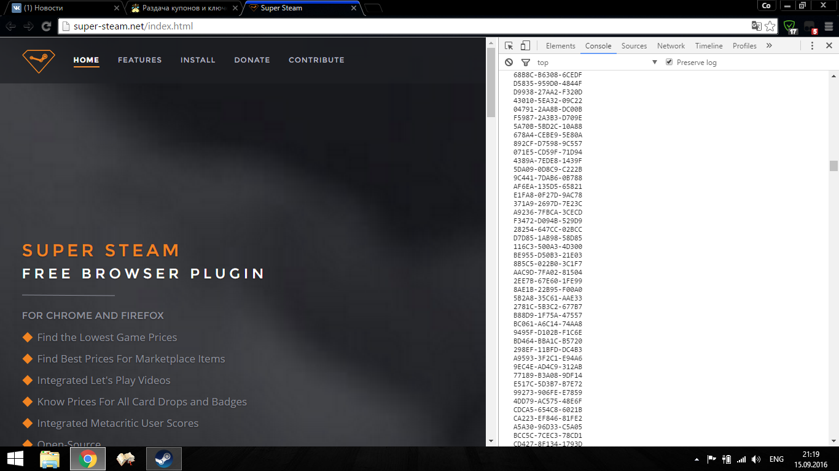Click the console vertical scrollbar thumb
Viewport: 839px width, 471px height.
pyautogui.click(x=833, y=166)
